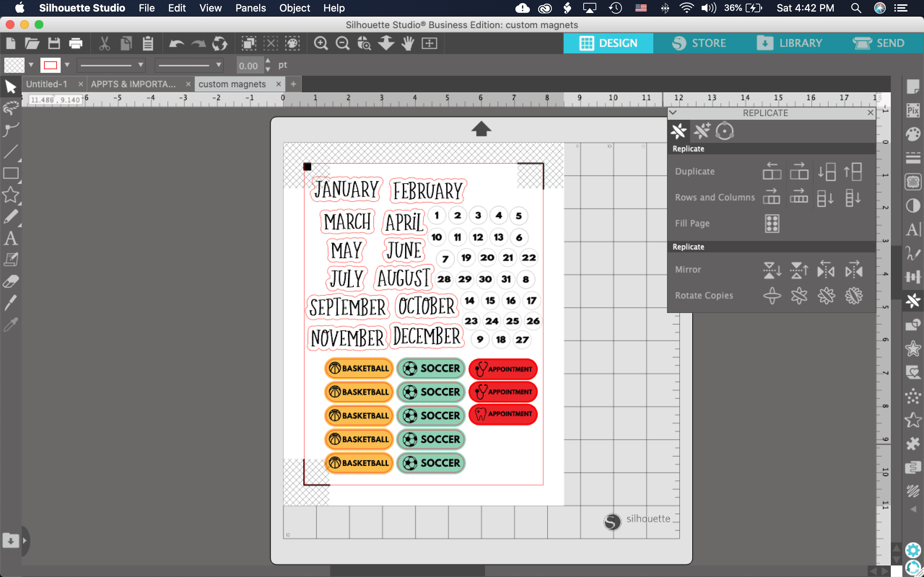The width and height of the screenshot is (924, 577).
Task: Switch to the Object on Path tab
Action: 724,131
